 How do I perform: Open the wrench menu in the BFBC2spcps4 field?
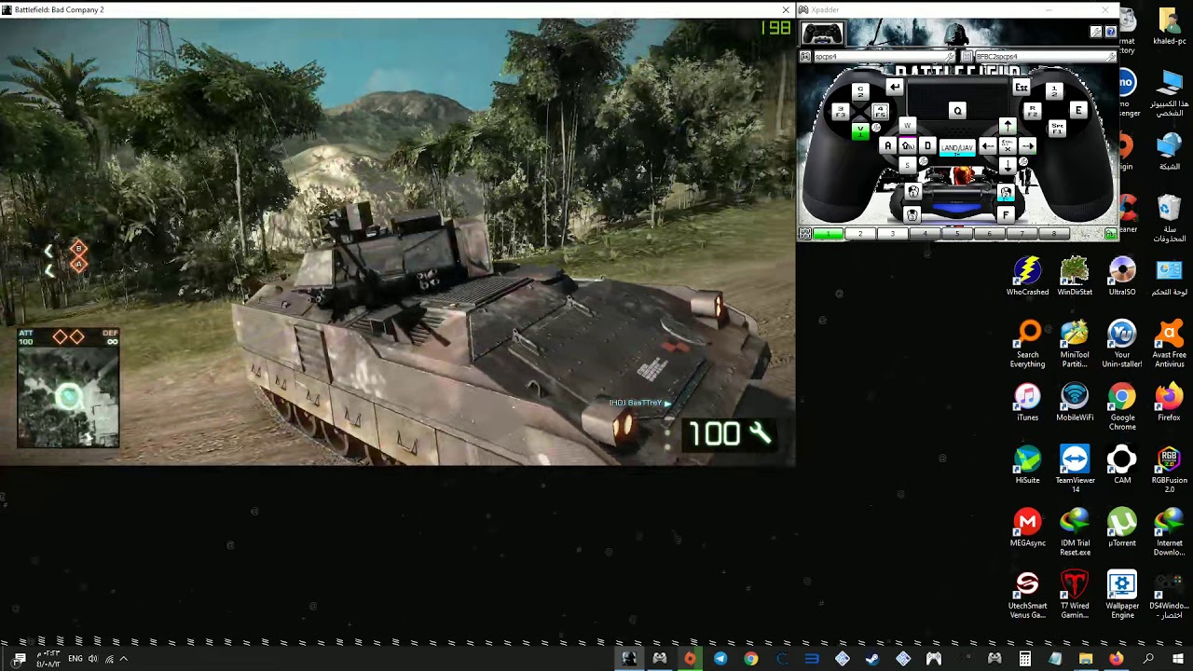(x=1111, y=57)
